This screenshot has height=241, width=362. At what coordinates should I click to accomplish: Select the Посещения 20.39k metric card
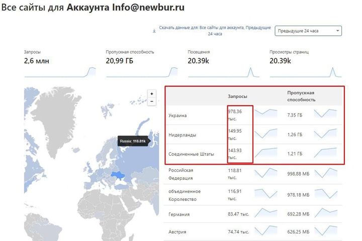pos(223,64)
